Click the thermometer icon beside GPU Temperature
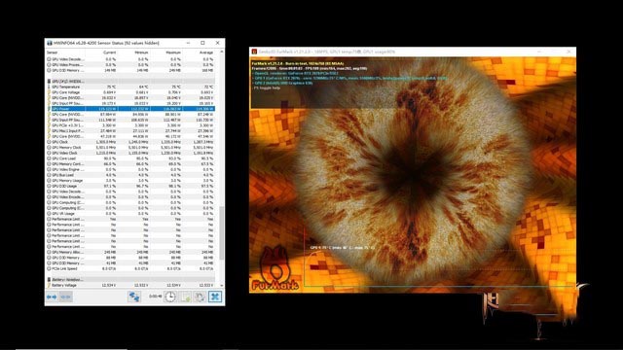The height and width of the screenshot is (350, 623). point(50,87)
